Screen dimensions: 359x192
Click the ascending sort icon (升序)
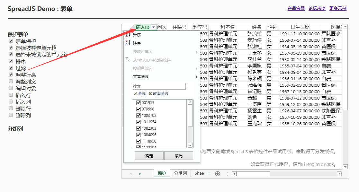coord(128,35)
